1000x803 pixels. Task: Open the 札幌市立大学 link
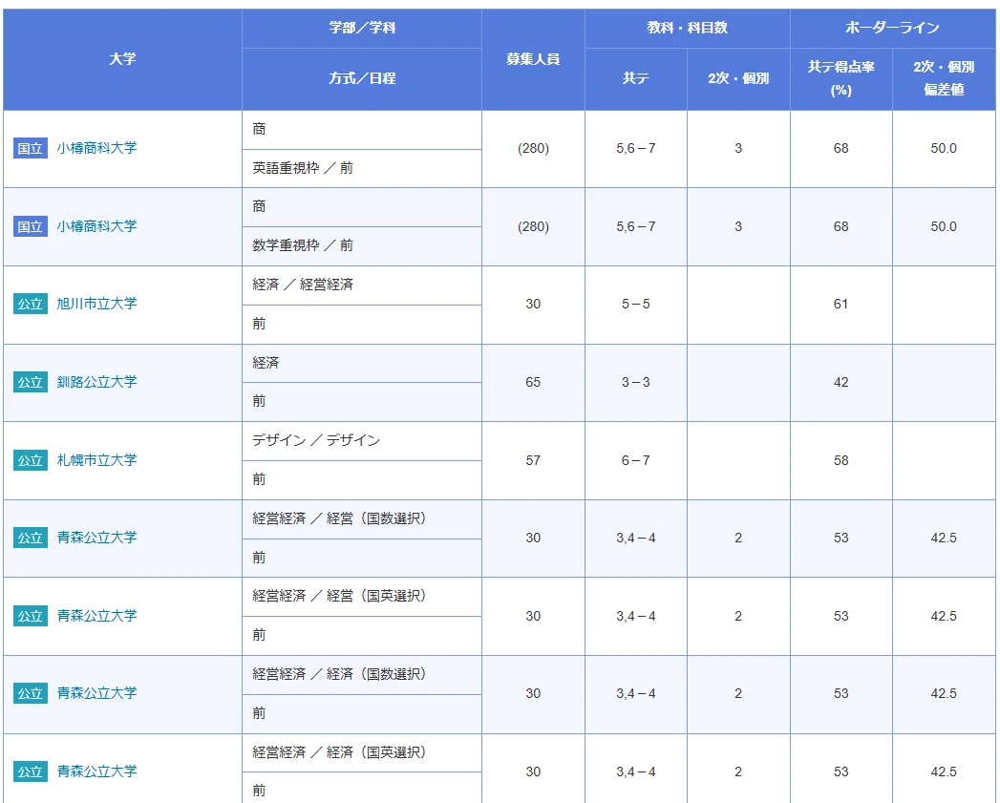pyautogui.click(x=96, y=460)
